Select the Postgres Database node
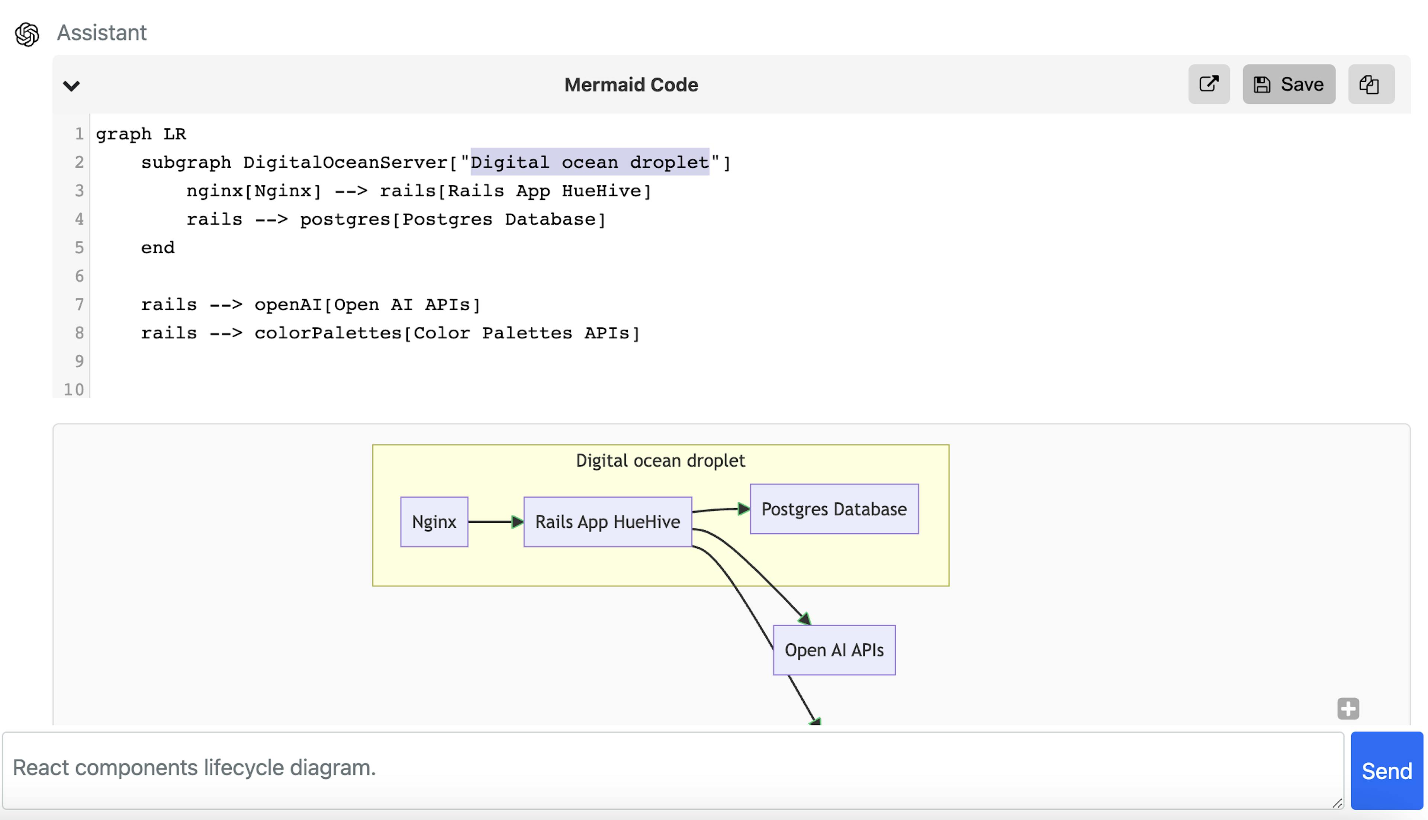 pos(834,509)
